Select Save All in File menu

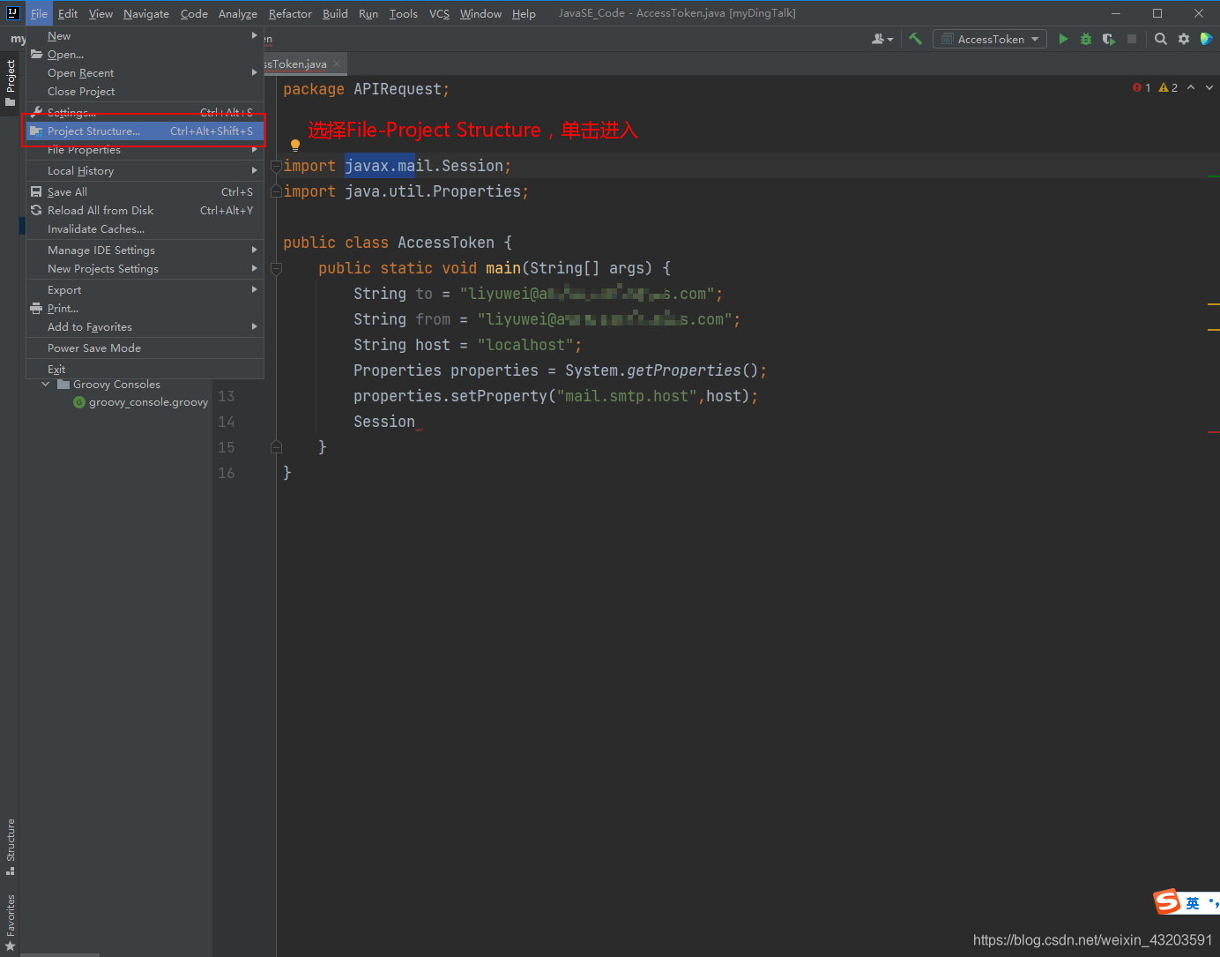coord(145,192)
